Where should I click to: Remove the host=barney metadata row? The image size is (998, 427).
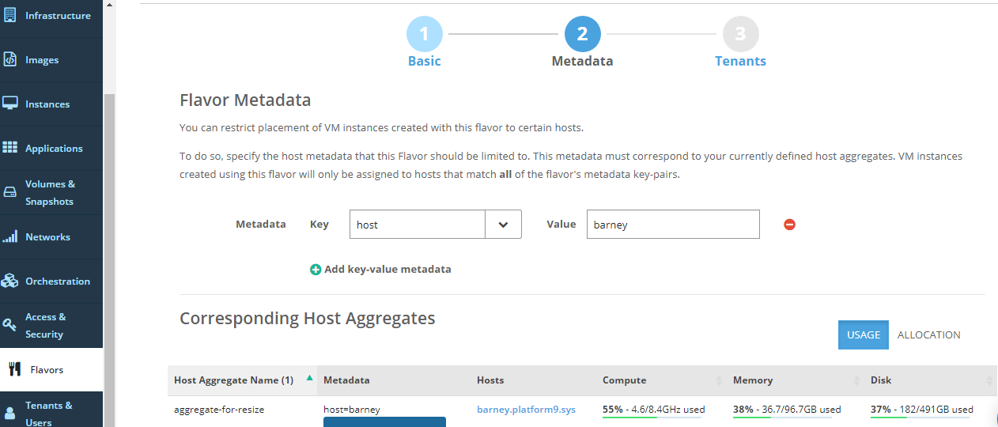(x=789, y=225)
